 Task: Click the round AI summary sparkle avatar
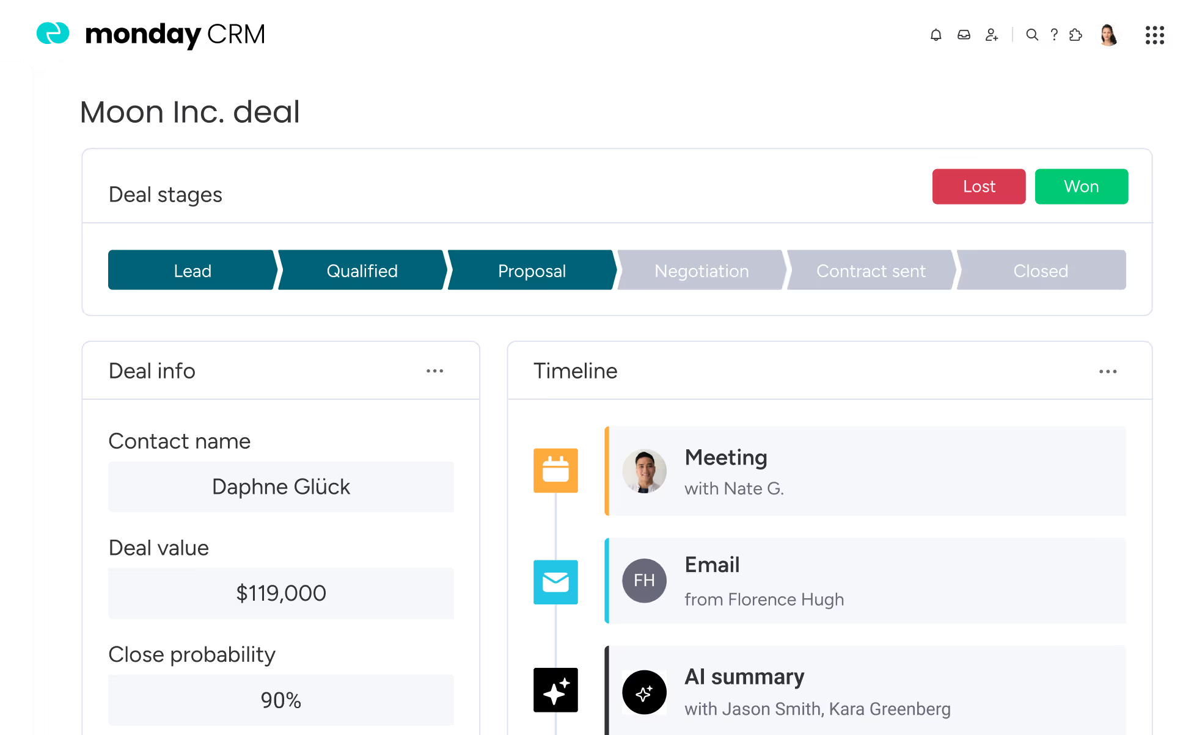coord(644,692)
